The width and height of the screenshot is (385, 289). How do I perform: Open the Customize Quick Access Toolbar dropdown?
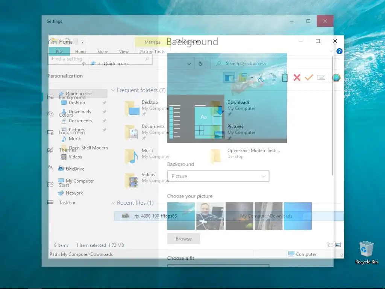tap(82, 42)
